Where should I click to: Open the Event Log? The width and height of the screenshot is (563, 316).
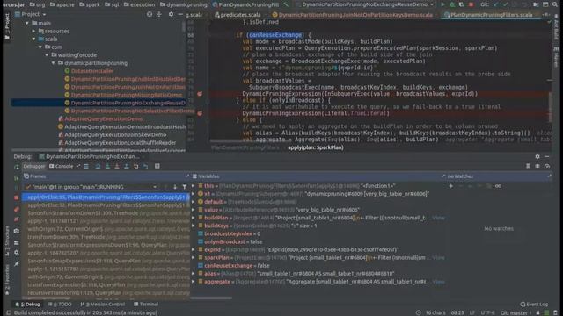[534, 305]
